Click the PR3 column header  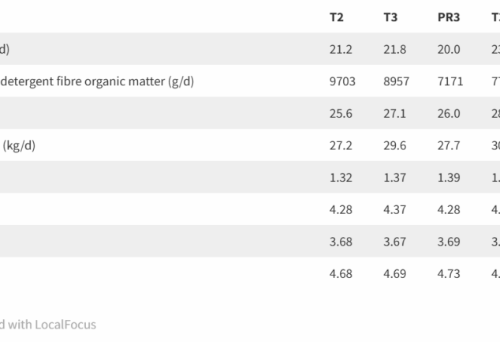click(x=449, y=17)
